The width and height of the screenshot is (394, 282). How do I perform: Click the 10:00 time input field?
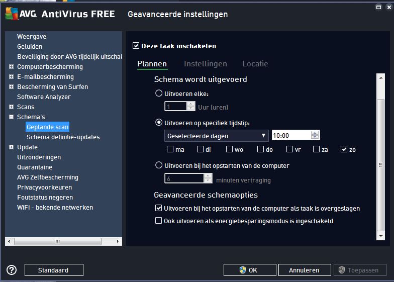291,136
